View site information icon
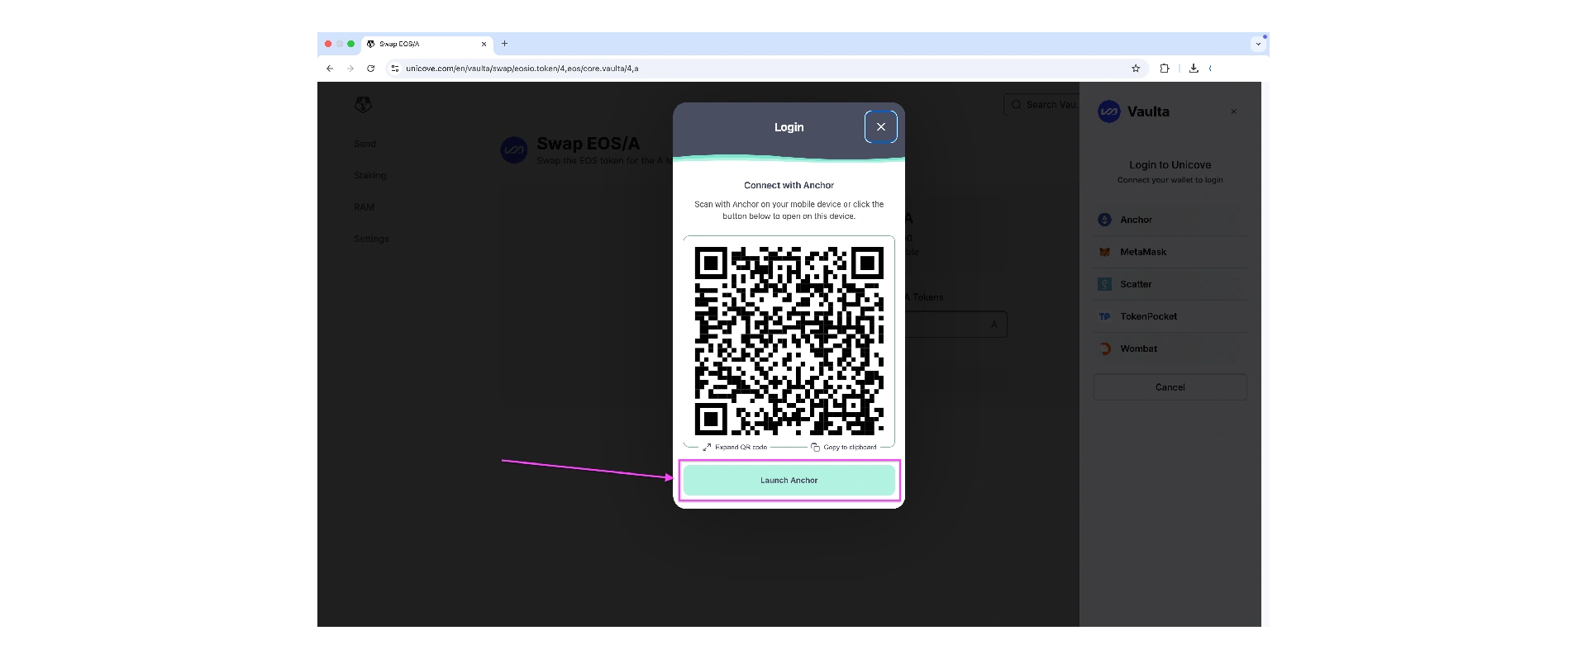The height and width of the screenshot is (659, 1587). [395, 69]
